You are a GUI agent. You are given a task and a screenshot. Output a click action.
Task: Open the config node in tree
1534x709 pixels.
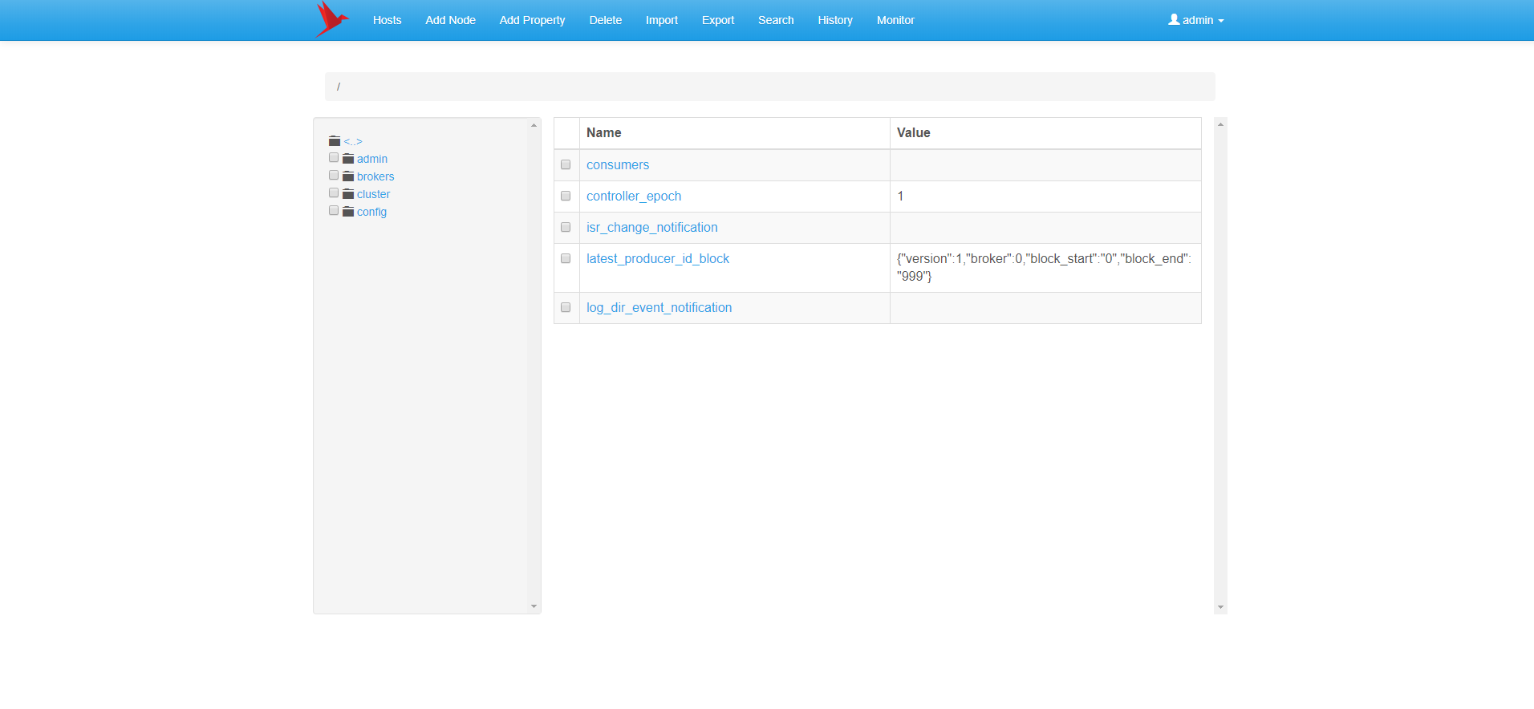pos(371,212)
